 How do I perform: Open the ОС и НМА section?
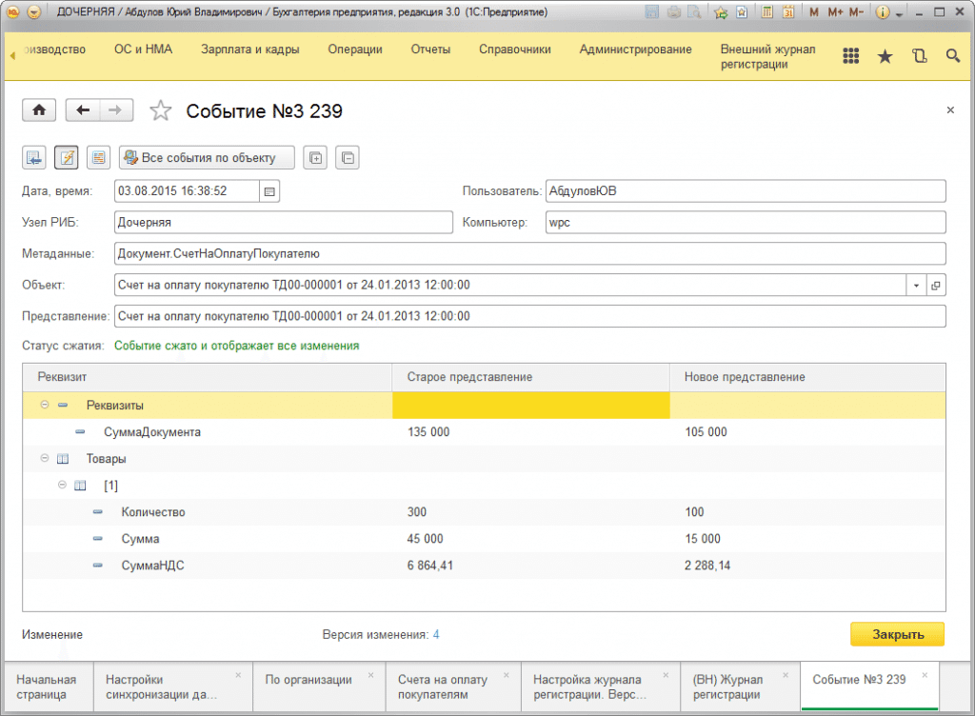click(x=143, y=50)
